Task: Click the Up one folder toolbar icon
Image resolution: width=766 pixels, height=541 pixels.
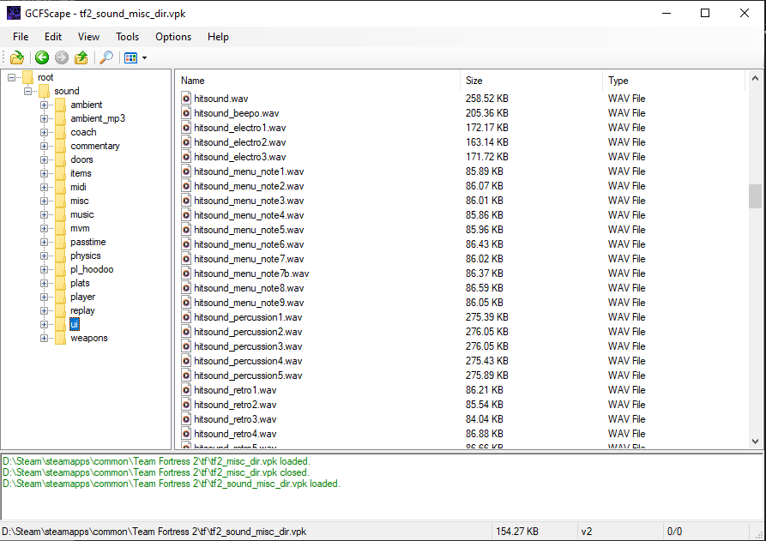Action: click(x=81, y=57)
